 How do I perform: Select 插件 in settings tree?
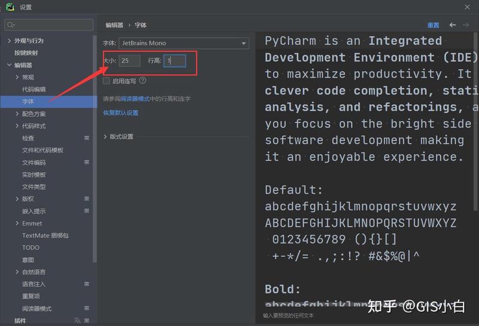(20, 321)
